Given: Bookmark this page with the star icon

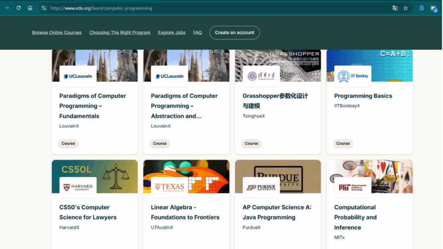Looking at the screenshot, I should tap(406, 7).
